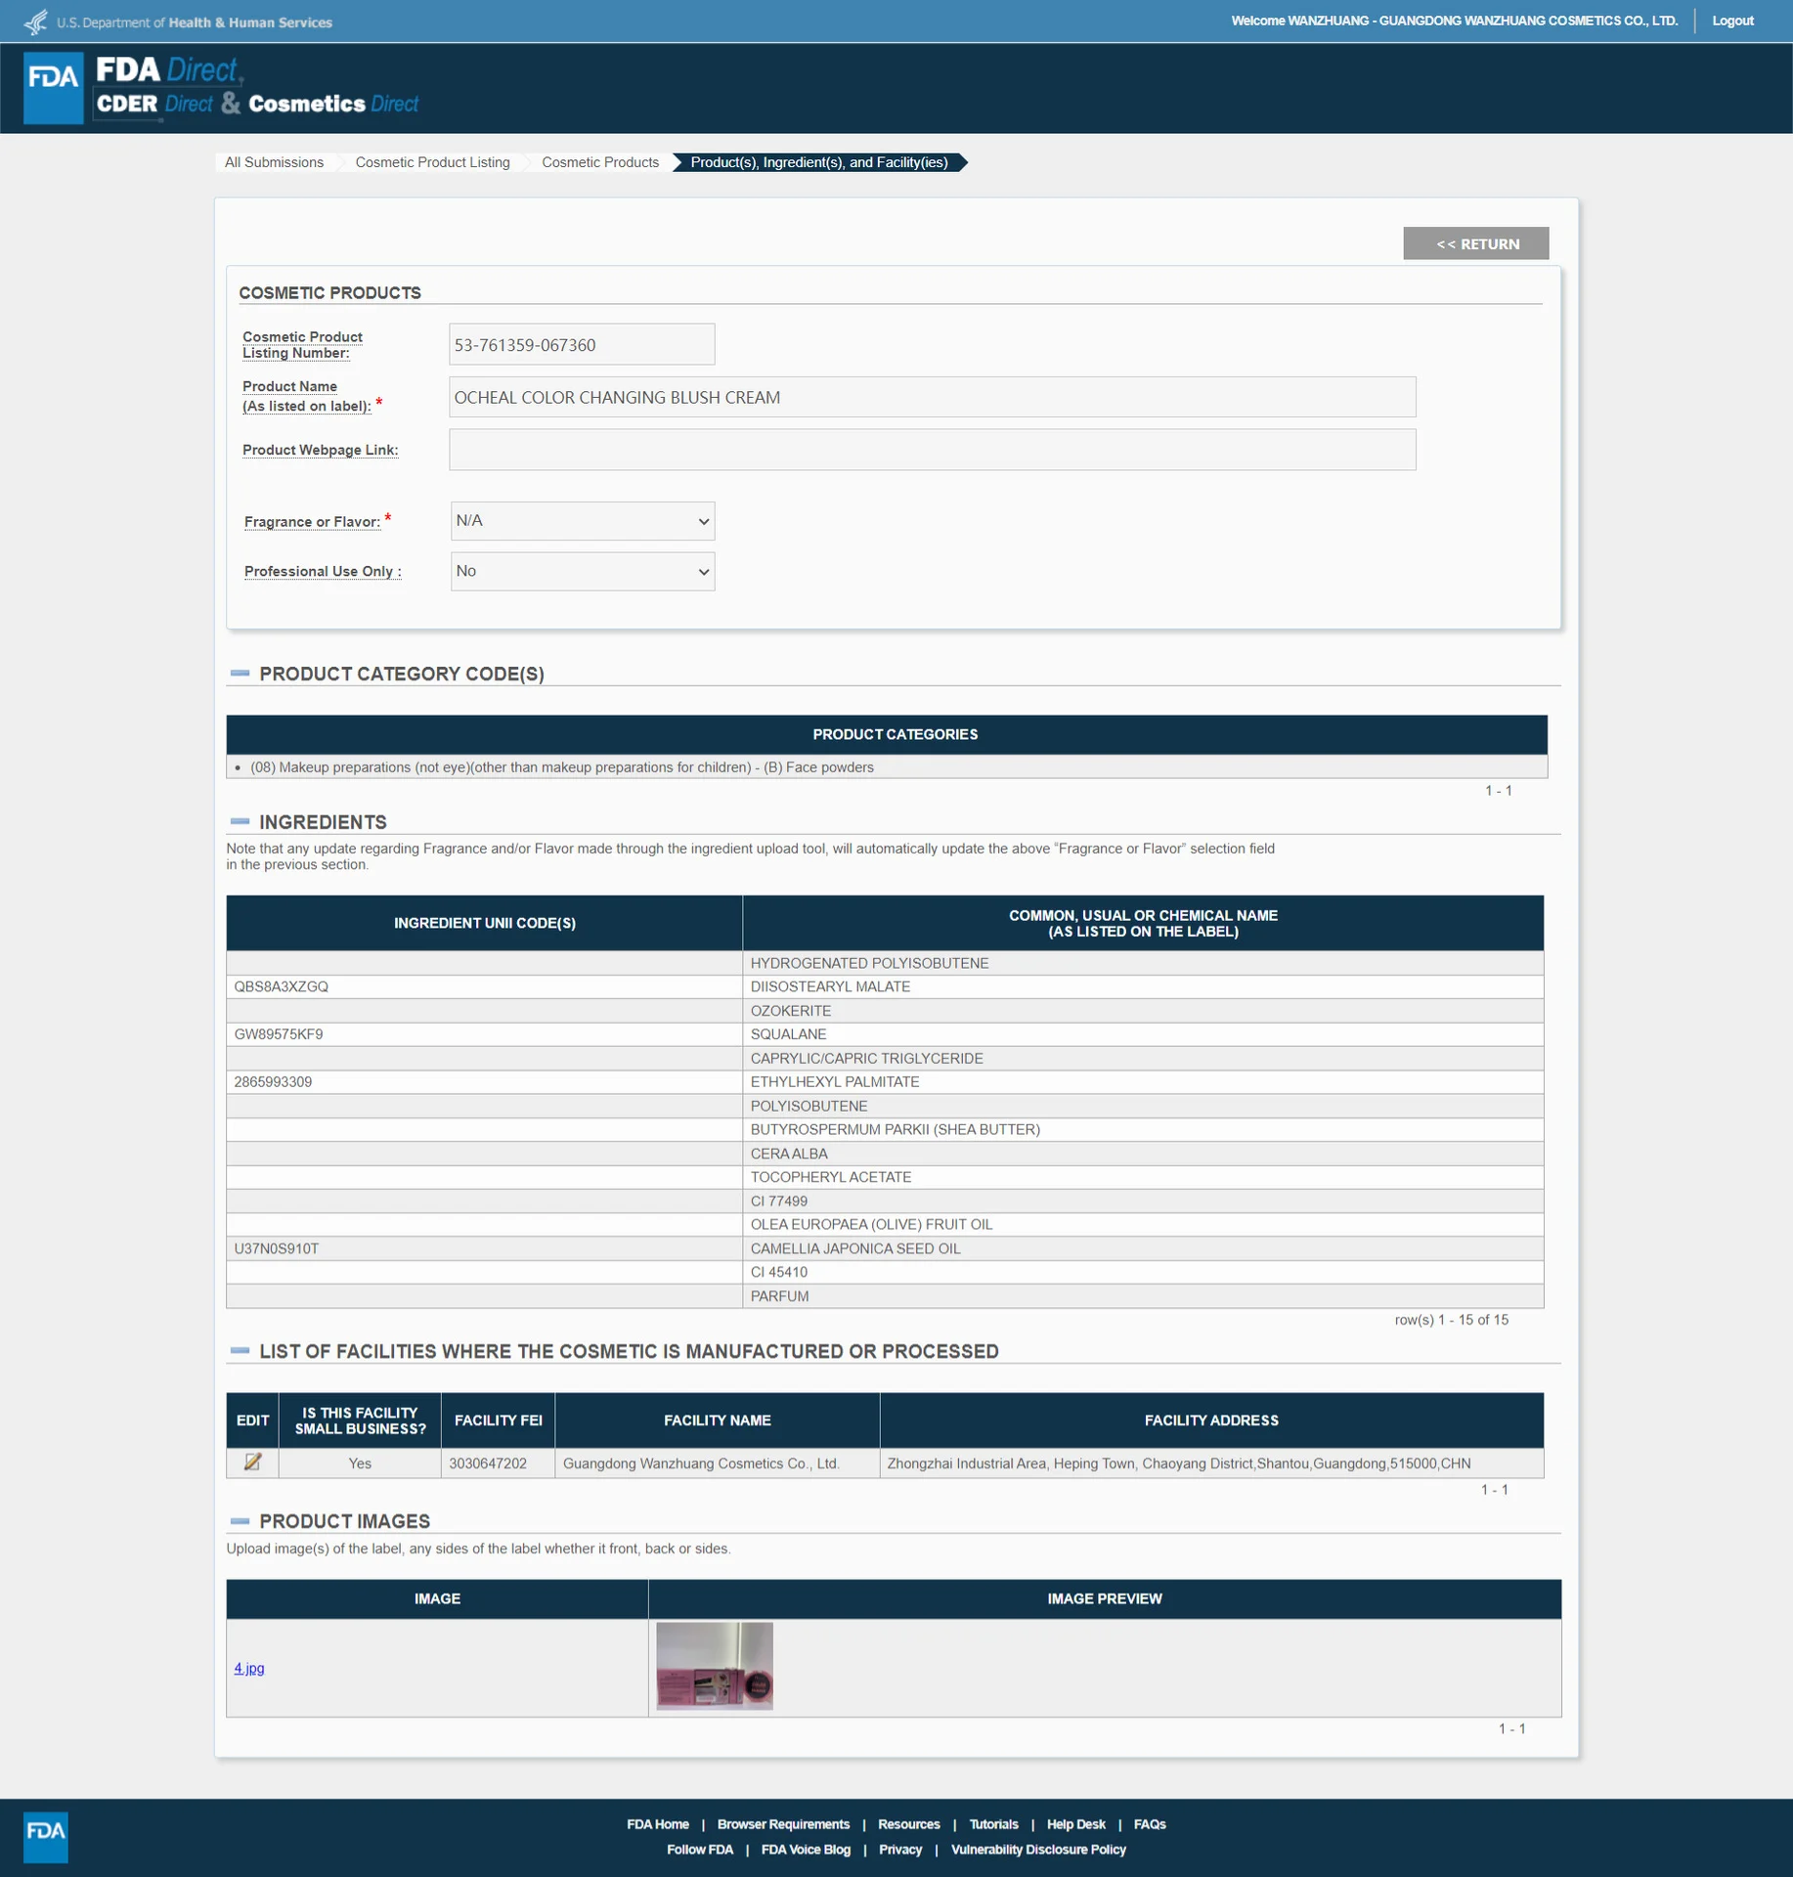Go to All Submissions breadcrumb

point(274,162)
